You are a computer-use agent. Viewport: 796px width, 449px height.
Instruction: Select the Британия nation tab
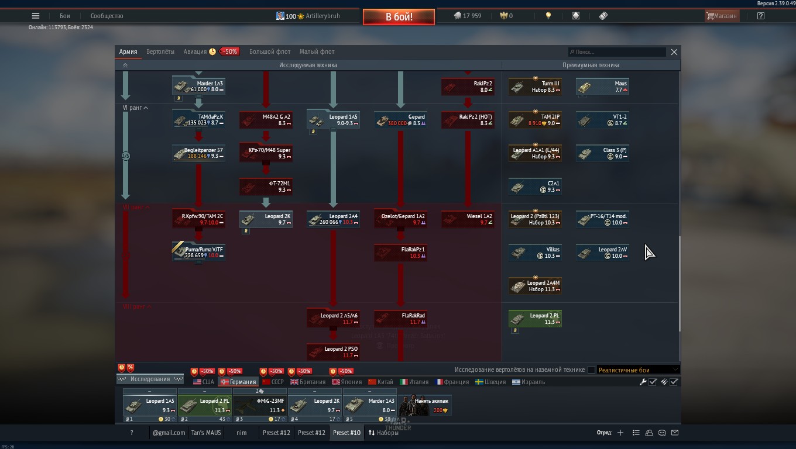point(308,382)
